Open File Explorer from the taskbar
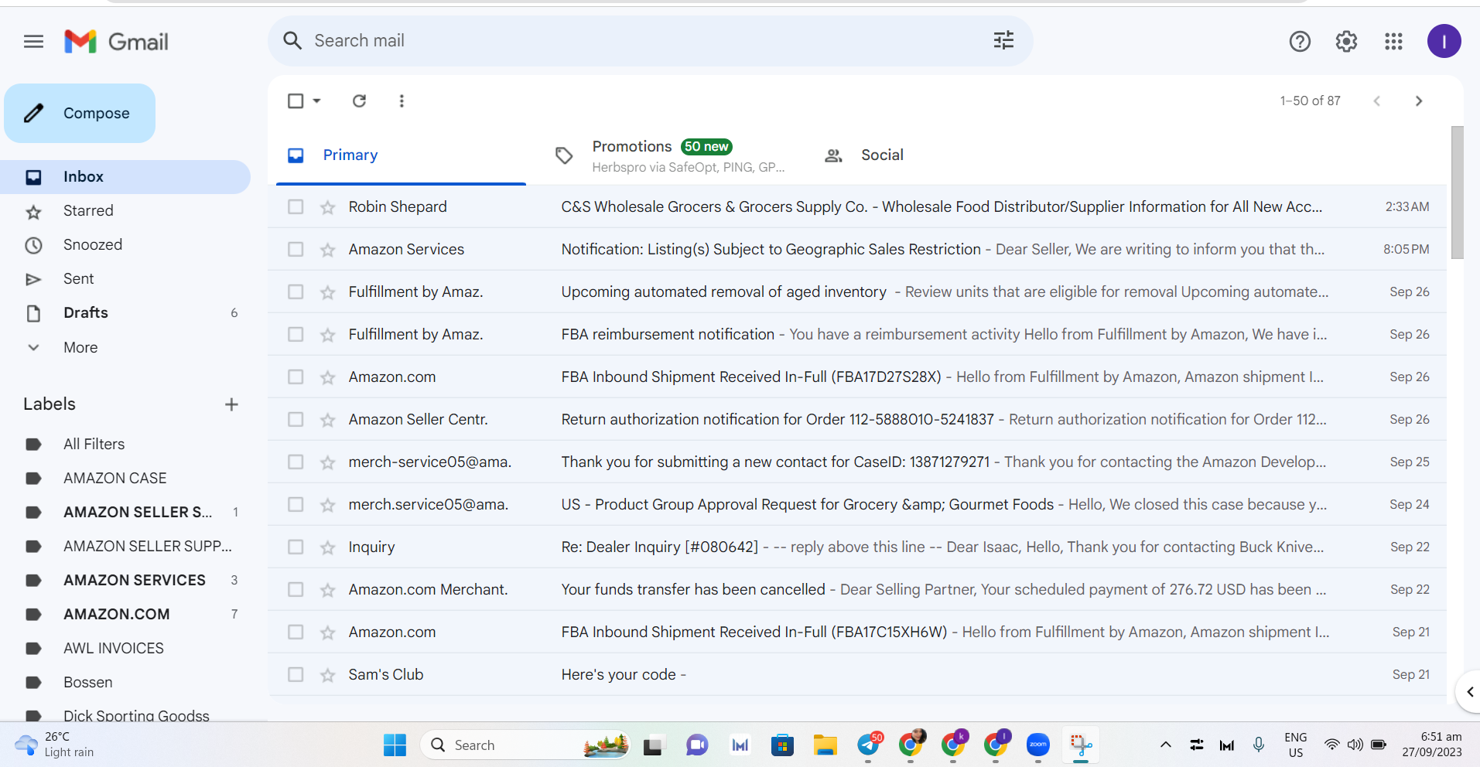Image resolution: width=1480 pixels, height=767 pixels. [x=825, y=745]
